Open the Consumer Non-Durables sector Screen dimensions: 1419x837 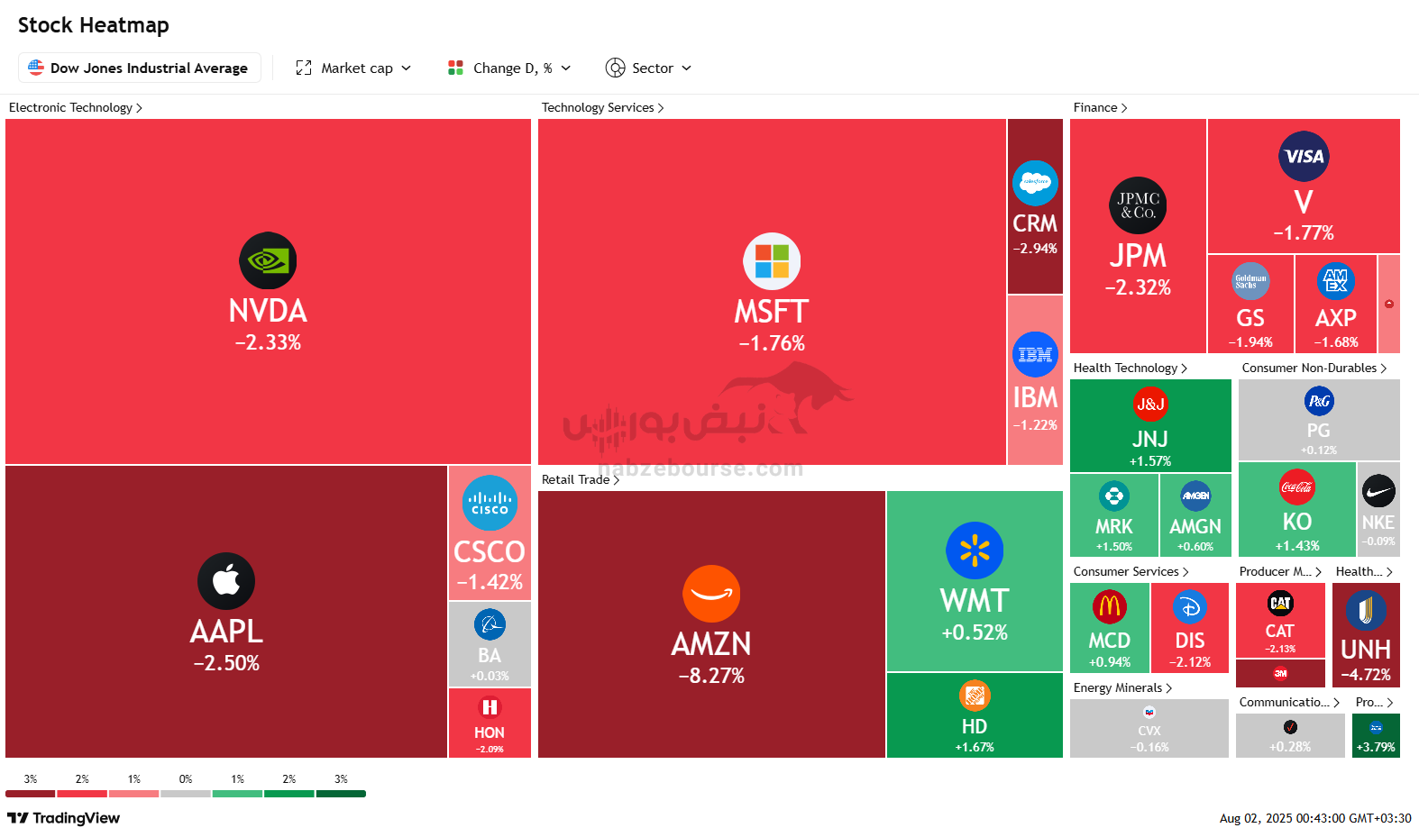pos(1314,368)
